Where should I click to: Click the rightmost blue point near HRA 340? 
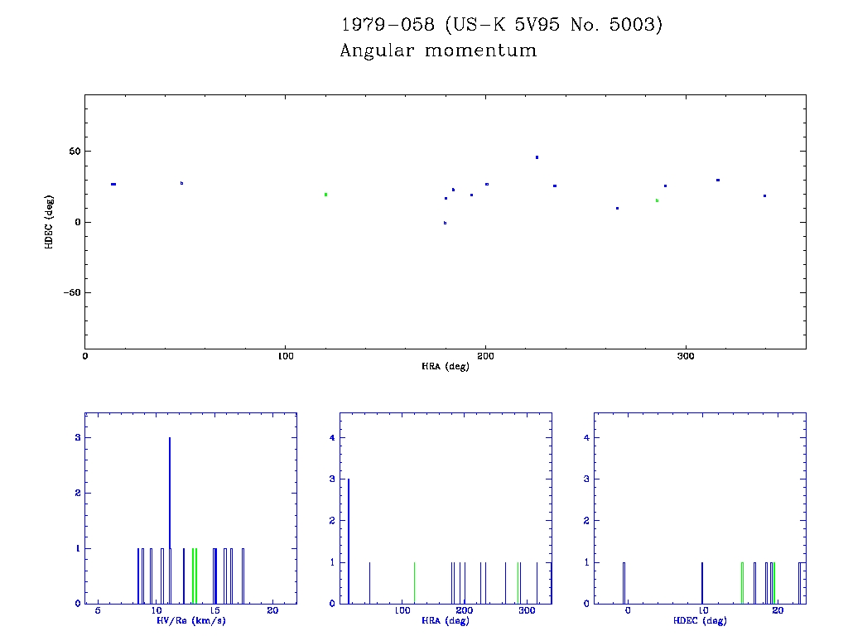(x=764, y=196)
